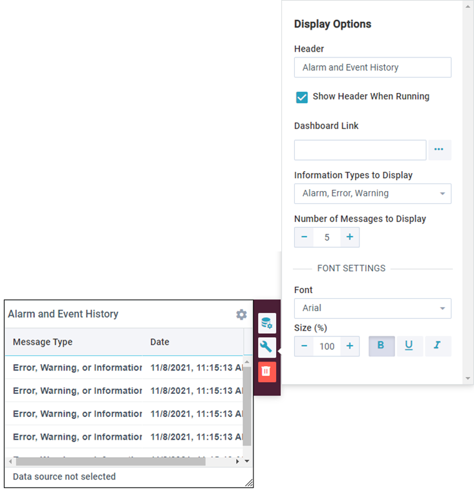474x490 pixels.
Task: Browse dashboard link with ellipsis button
Action: [440, 150]
